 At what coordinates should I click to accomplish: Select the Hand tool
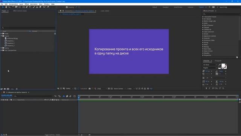[6, 7]
